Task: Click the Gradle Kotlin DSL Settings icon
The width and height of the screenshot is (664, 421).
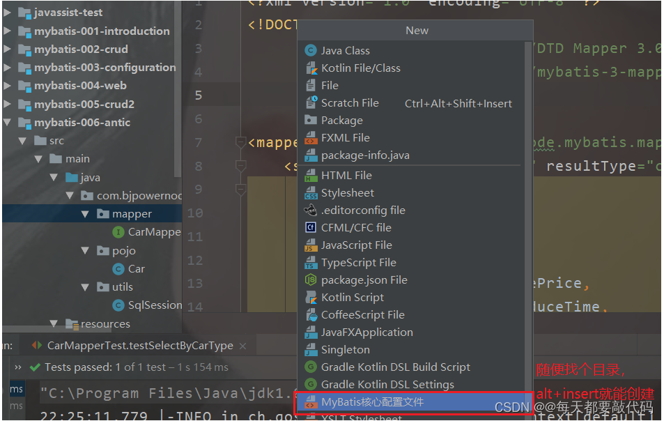Action: click(x=311, y=384)
